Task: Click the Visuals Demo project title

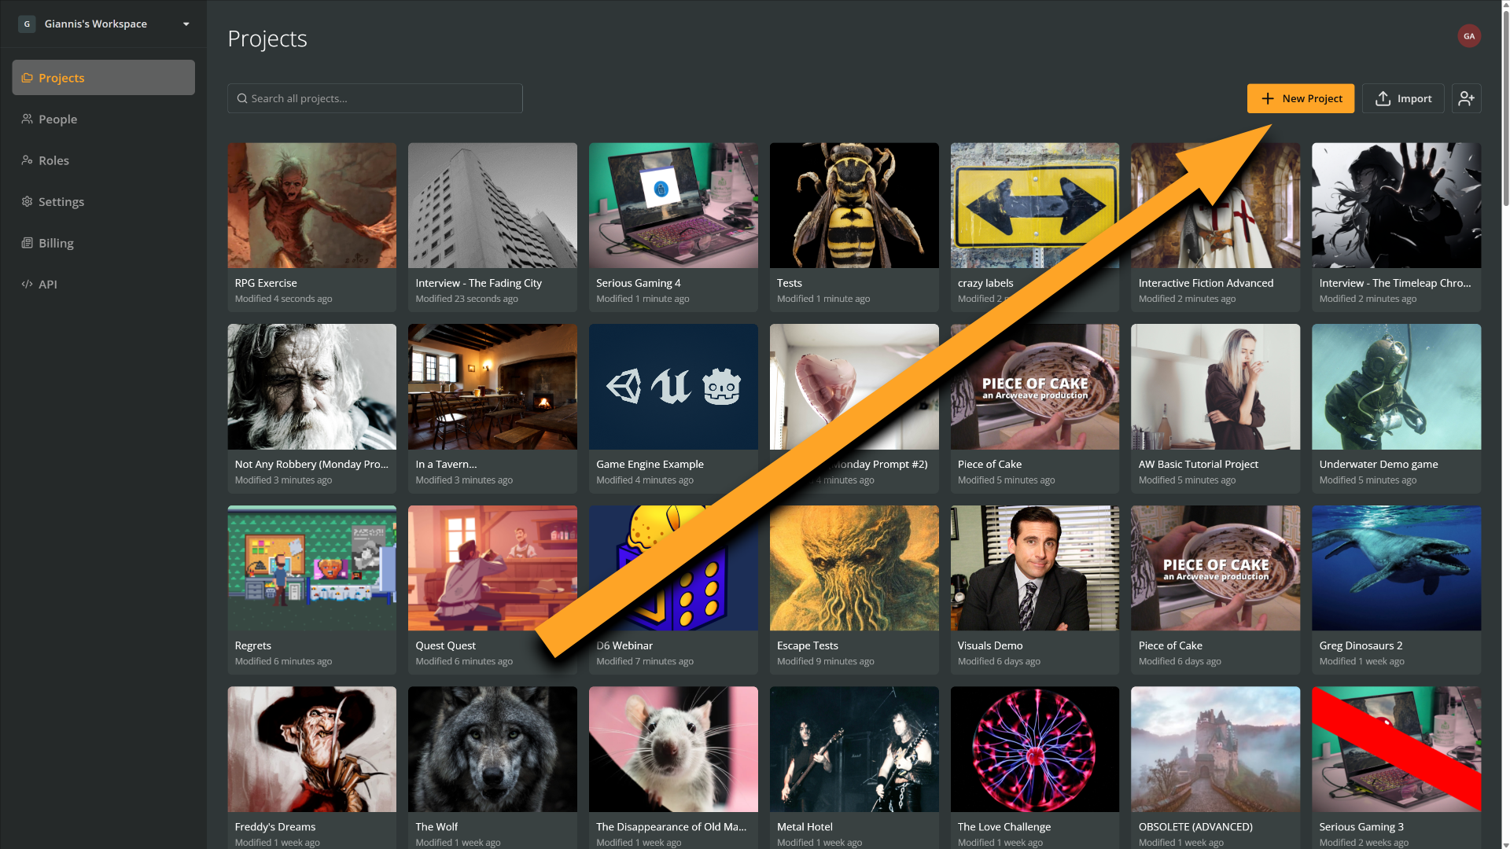Action: click(x=989, y=645)
